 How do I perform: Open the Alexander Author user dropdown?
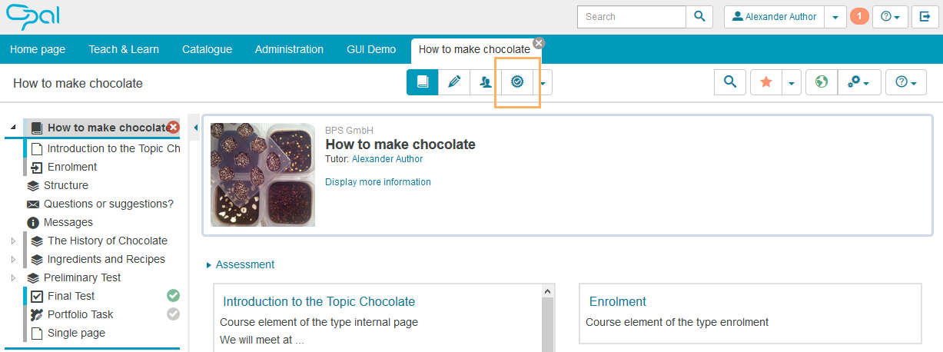pos(835,17)
